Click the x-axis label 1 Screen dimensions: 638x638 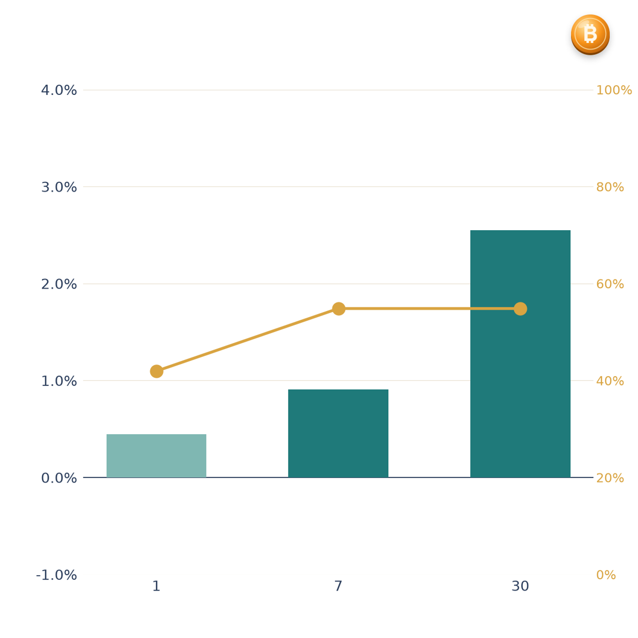(x=156, y=586)
